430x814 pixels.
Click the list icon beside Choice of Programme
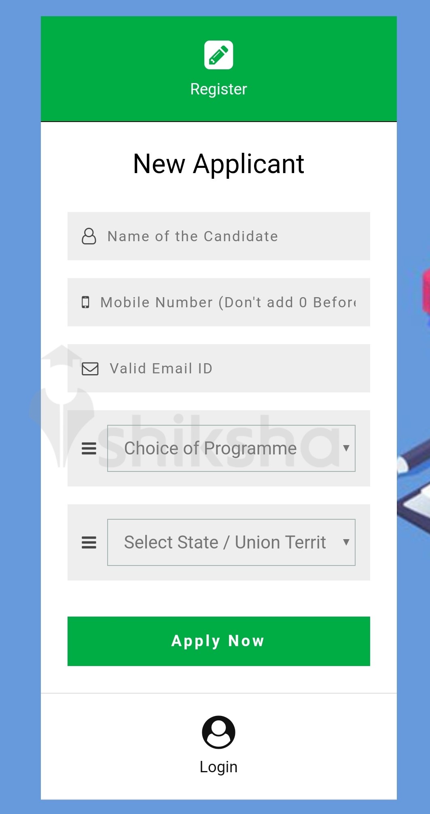pos(88,448)
